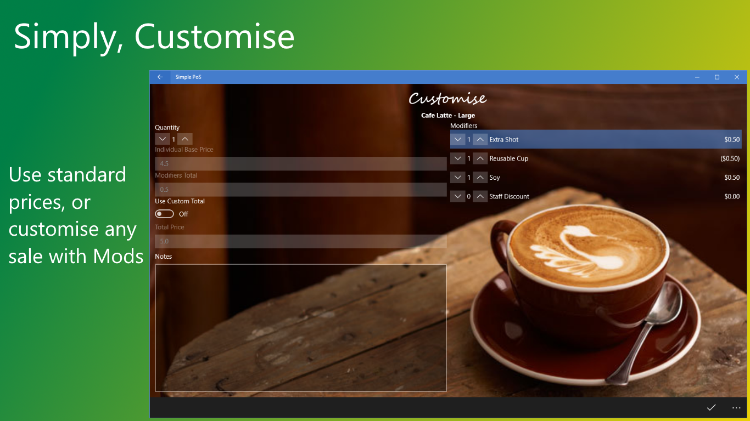Click the Modifiers Total field
750x421 pixels.
[300, 189]
